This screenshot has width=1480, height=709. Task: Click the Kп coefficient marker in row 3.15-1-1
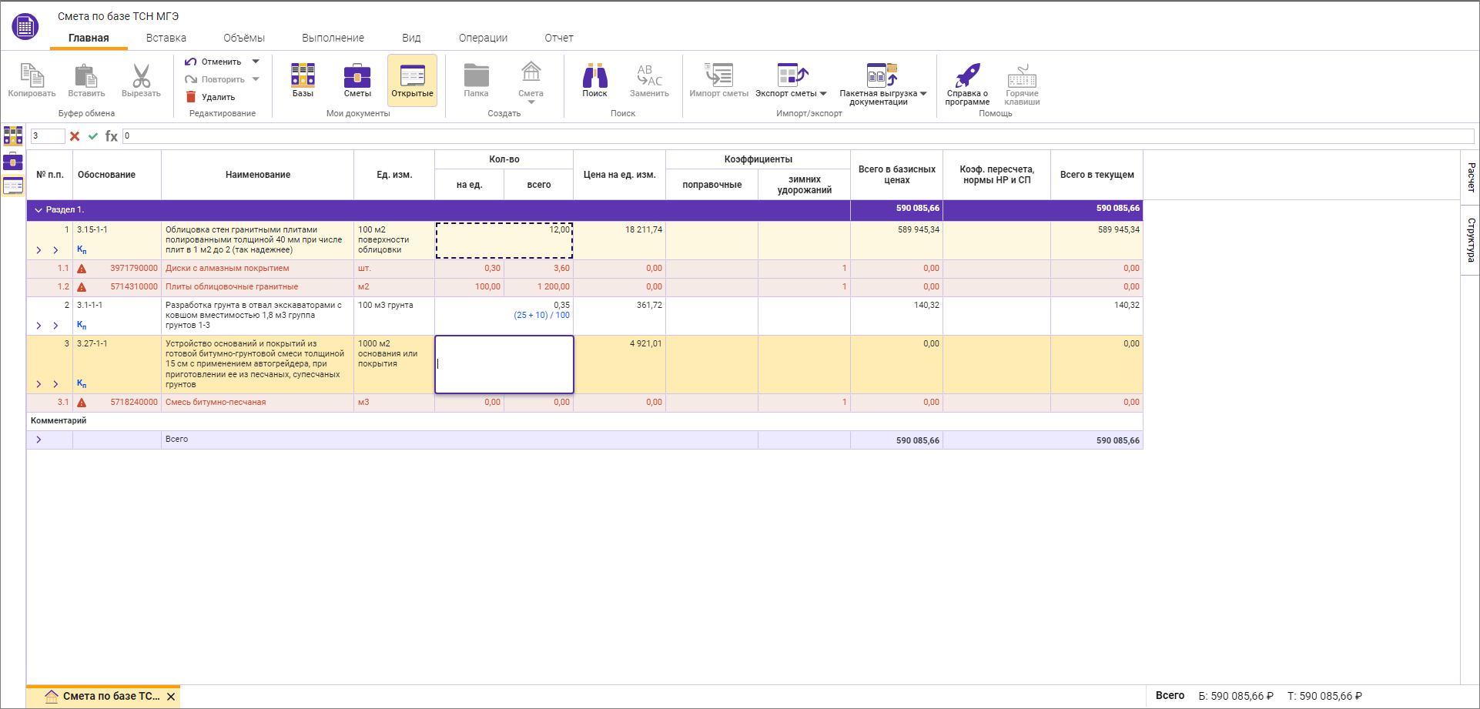(x=82, y=249)
